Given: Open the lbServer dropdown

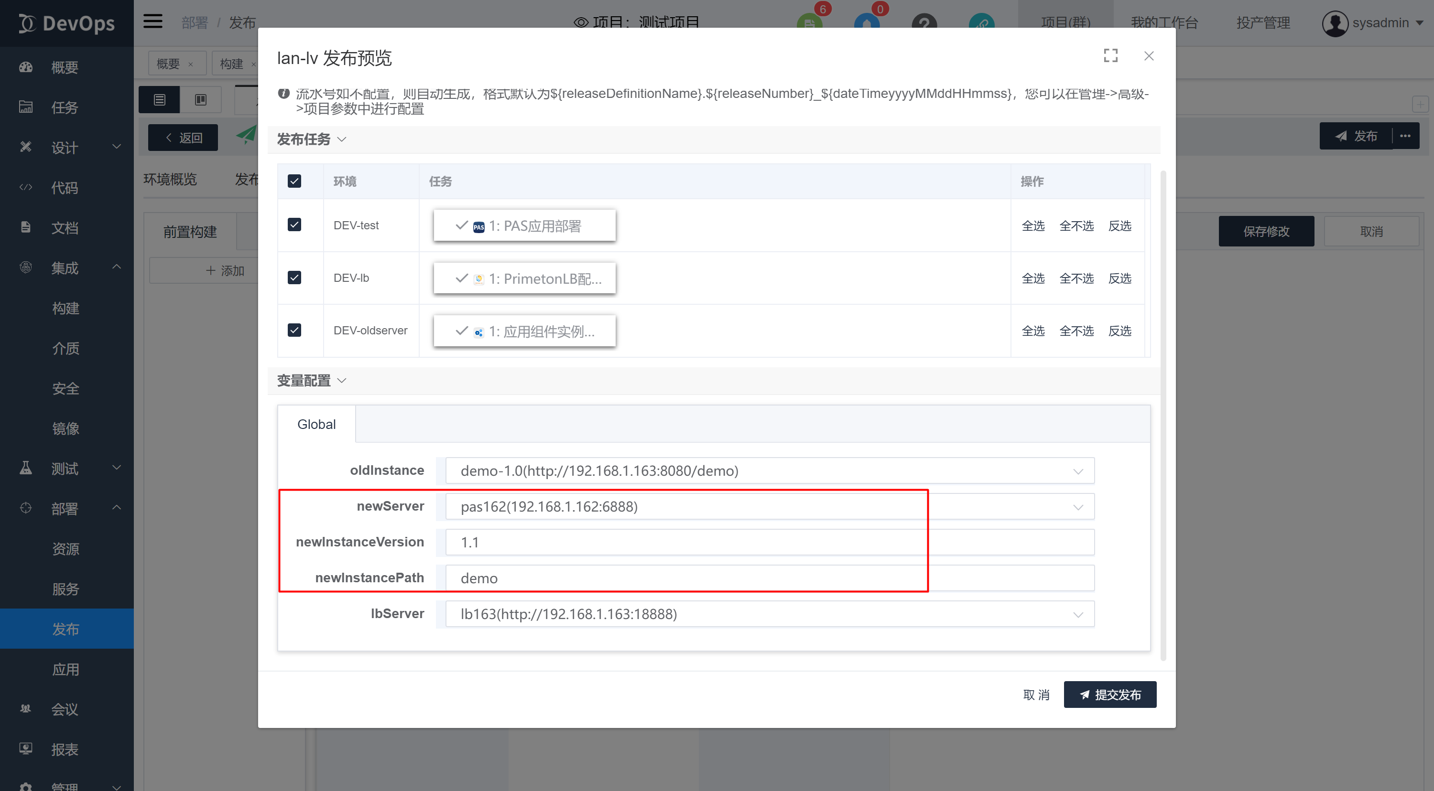Looking at the screenshot, I should (769, 614).
